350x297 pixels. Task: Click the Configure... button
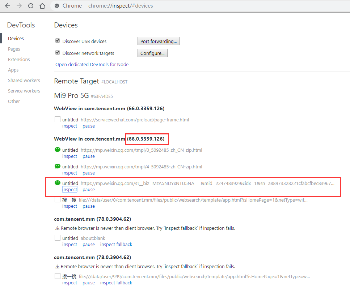[x=152, y=53]
